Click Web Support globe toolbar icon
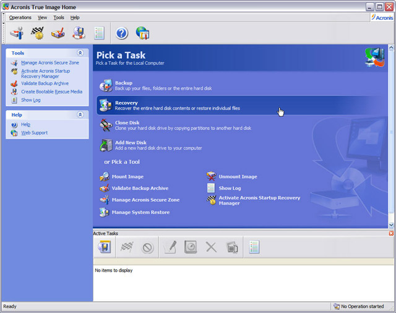The width and height of the screenshot is (396, 313). click(x=142, y=33)
